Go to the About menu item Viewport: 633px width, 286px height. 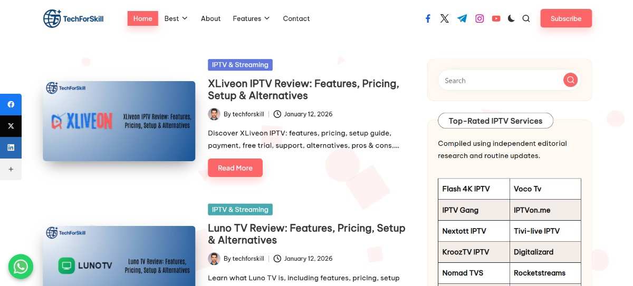(x=210, y=18)
